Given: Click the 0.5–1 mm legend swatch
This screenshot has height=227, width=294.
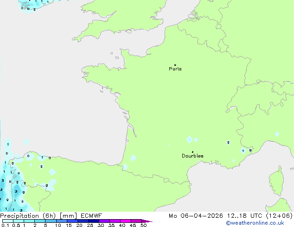Looking at the screenshot, I should tap(19, 221).
